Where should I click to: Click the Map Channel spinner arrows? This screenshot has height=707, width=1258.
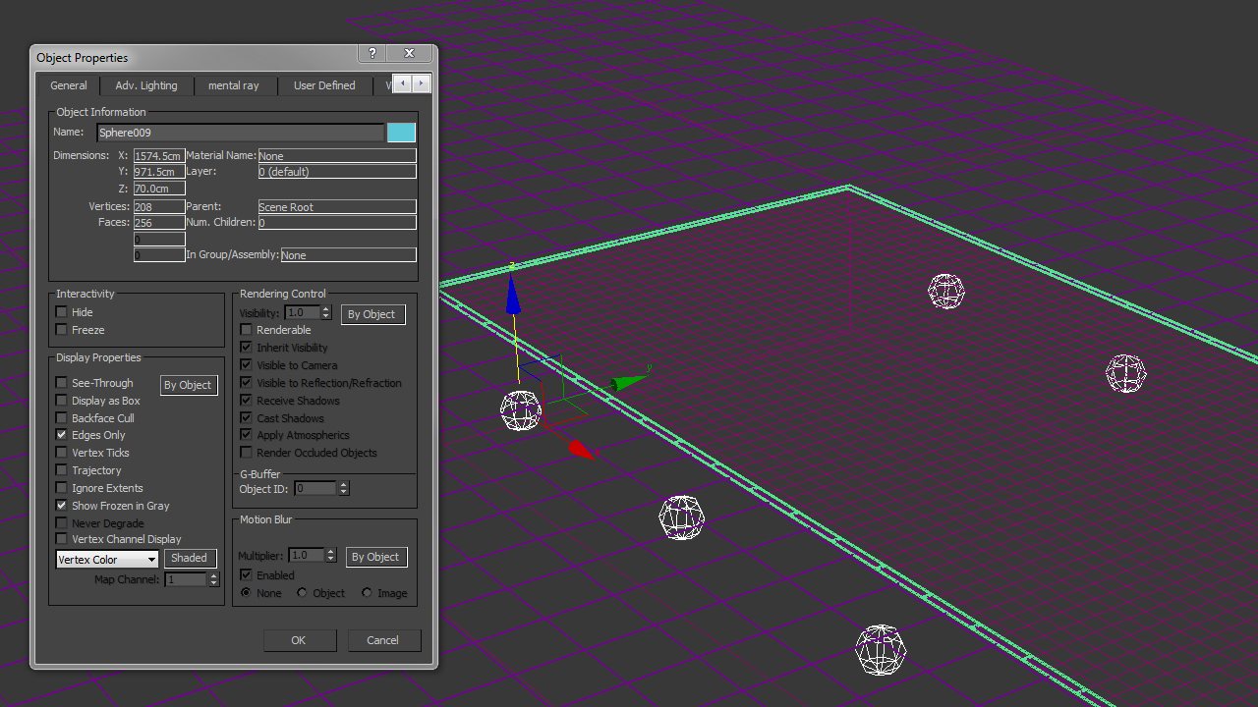213,580
